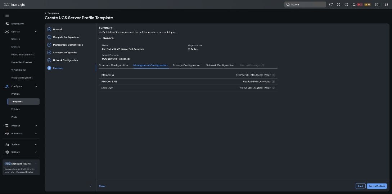Go back via Templates breadcrumb link
The height and width of the screenshot is (194, 392).
(52, 13)
